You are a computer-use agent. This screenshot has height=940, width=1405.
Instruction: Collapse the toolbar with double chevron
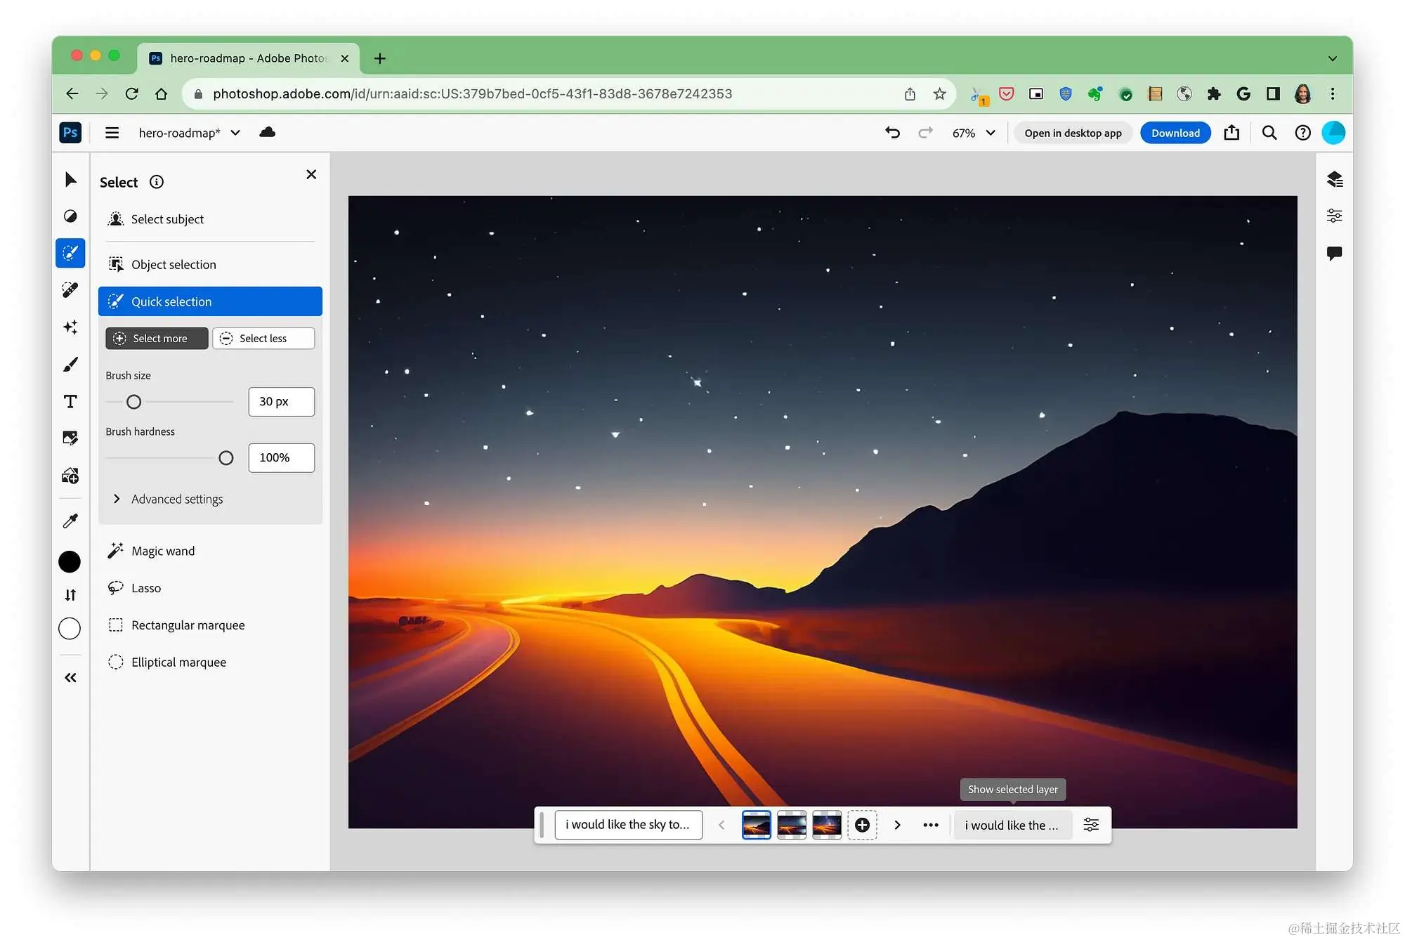(x=70, y=677)
